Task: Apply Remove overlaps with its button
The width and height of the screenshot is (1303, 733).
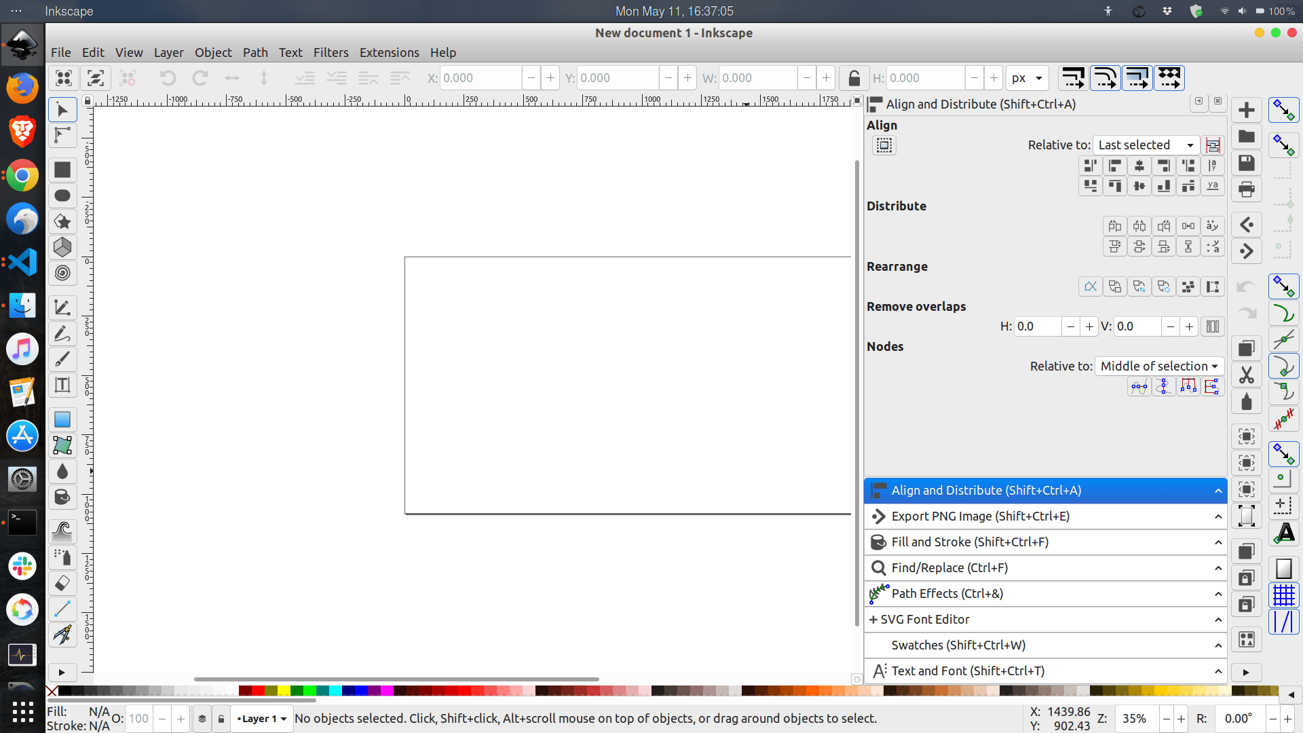Action: [x=1213, y=326]
